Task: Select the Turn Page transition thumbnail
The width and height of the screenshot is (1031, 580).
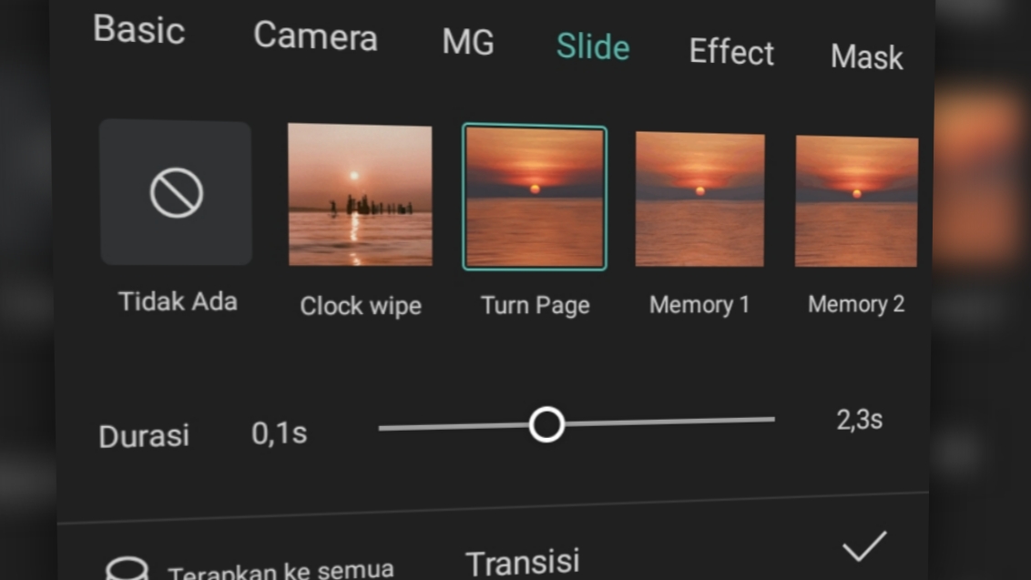Action: [535, 198]
